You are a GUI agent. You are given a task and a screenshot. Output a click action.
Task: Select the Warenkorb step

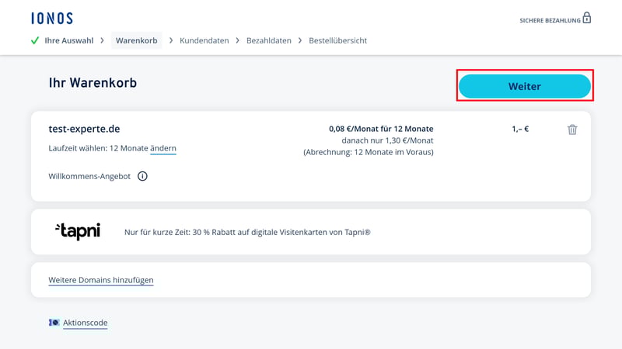tap(137, 40)
